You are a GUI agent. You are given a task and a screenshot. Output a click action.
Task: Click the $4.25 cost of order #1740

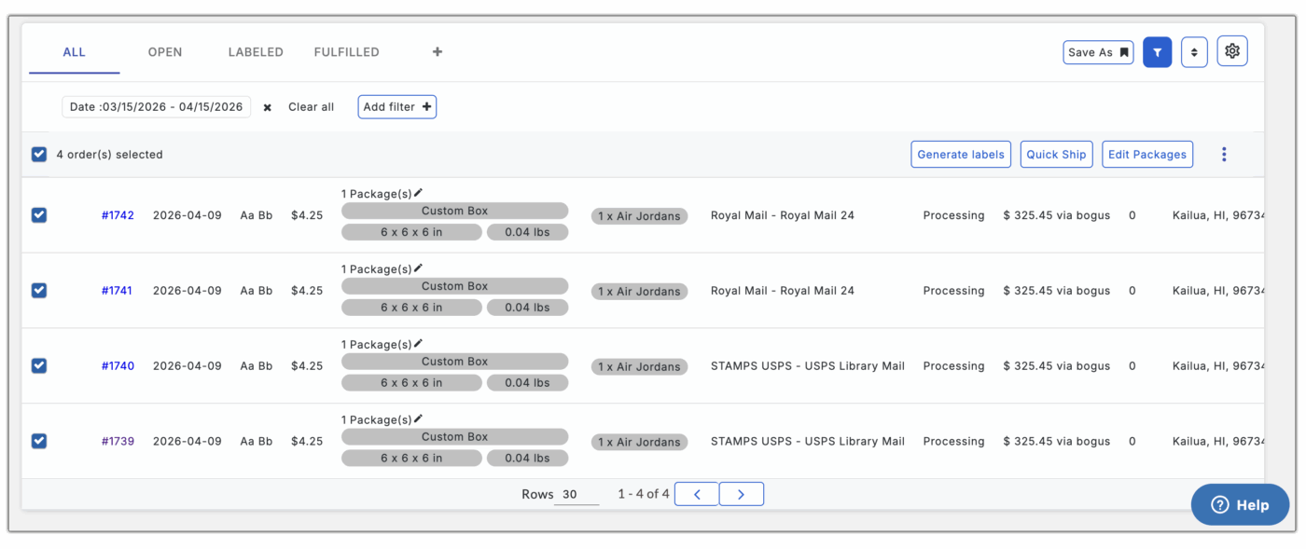tap(307, 366)
